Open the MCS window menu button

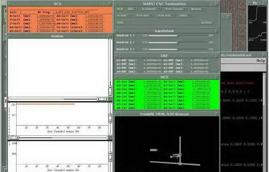[117, 77]
